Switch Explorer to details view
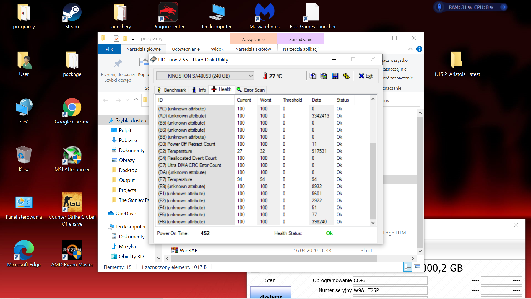The height and width of the screenshot is (299, 531). click(408, 267)
